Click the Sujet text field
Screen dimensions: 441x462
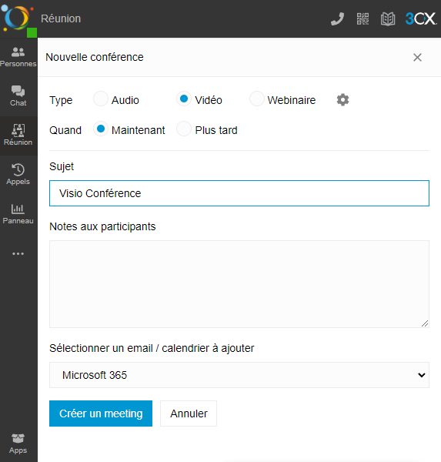pos(239,193)
